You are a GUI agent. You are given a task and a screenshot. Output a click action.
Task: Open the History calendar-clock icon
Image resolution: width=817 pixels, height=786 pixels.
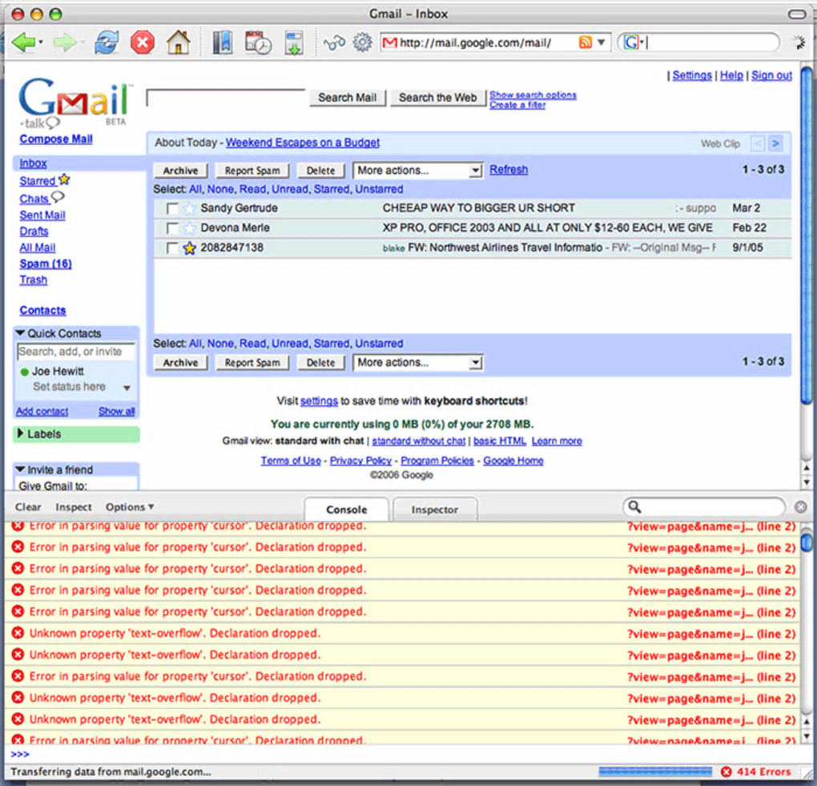pos(259,42)
